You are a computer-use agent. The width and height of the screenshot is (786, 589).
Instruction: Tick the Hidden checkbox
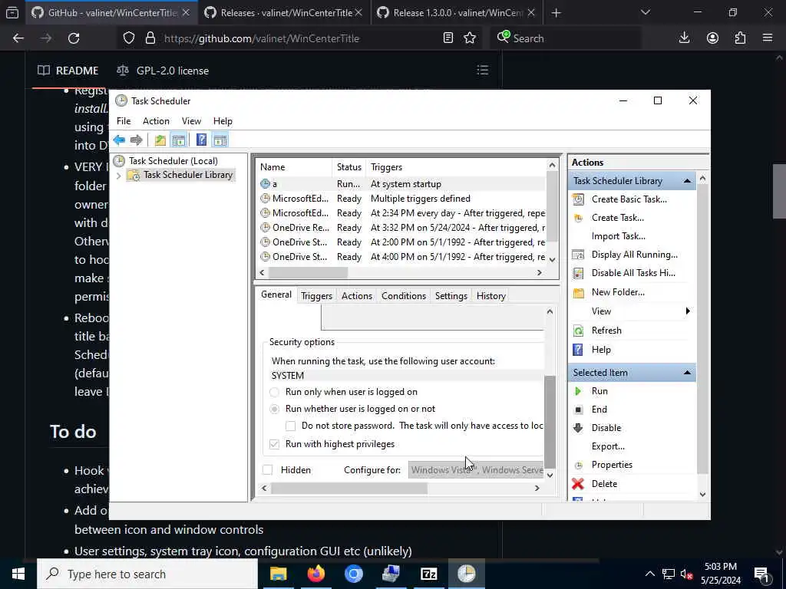(268, 470)
